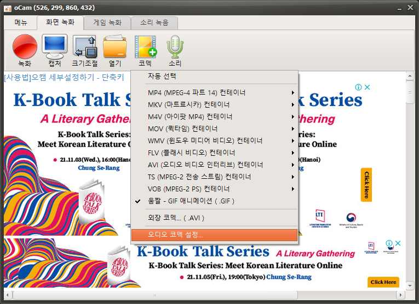419x304 pixels.
Task: Select the AVI (오디오 비디오 인터리브) 컨테이너 entry
Action: (x=214, y=165)
